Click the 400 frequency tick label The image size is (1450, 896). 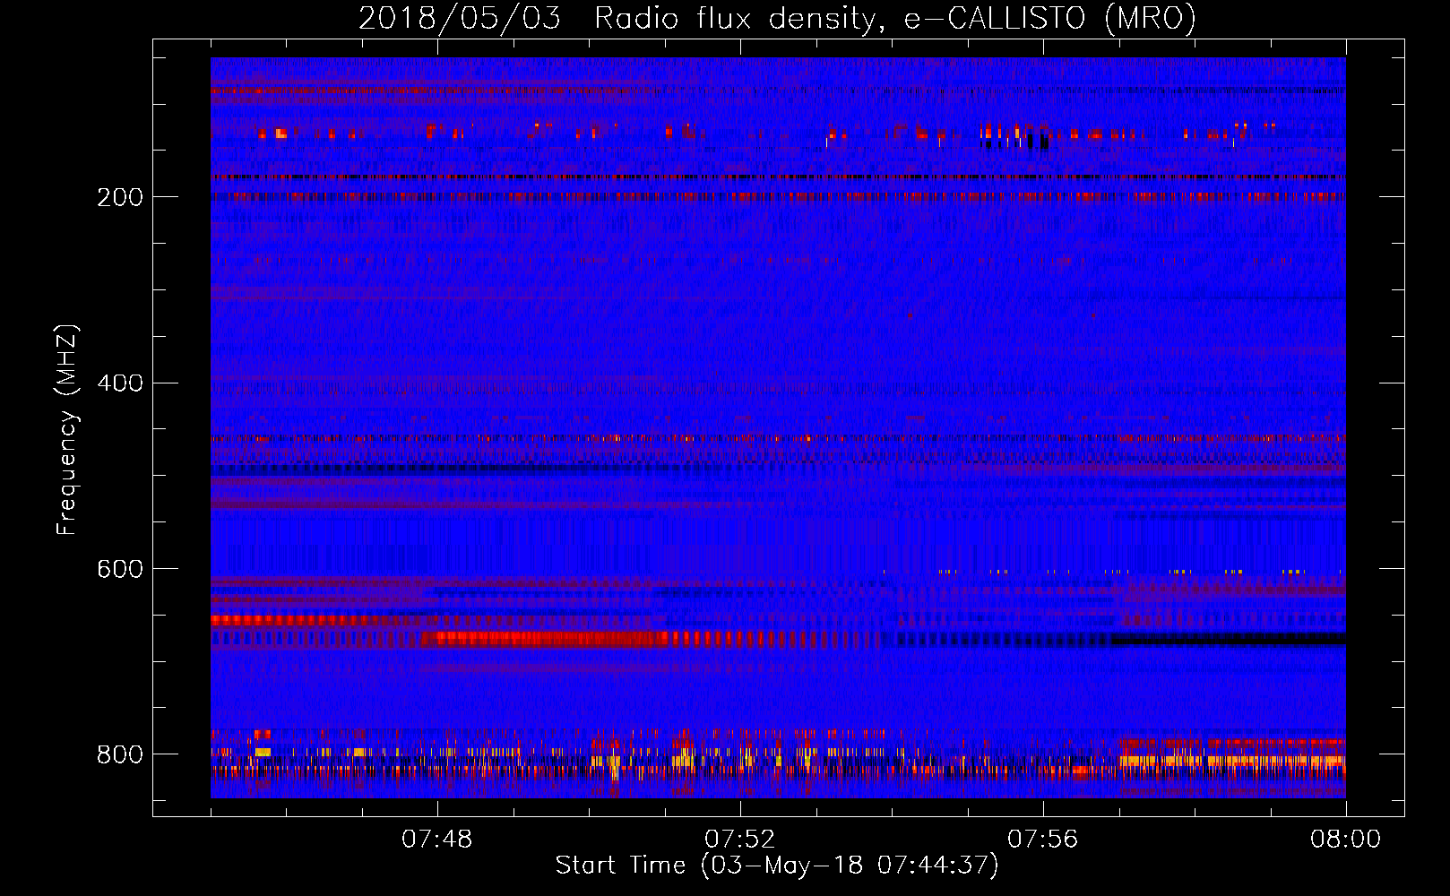[x=120, y=383]
